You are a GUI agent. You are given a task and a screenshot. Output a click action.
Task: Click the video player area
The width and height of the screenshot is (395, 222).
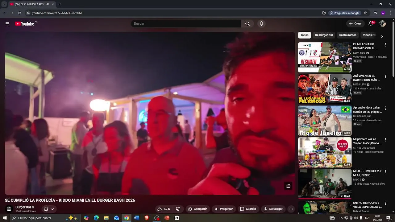tap(150, 113)
